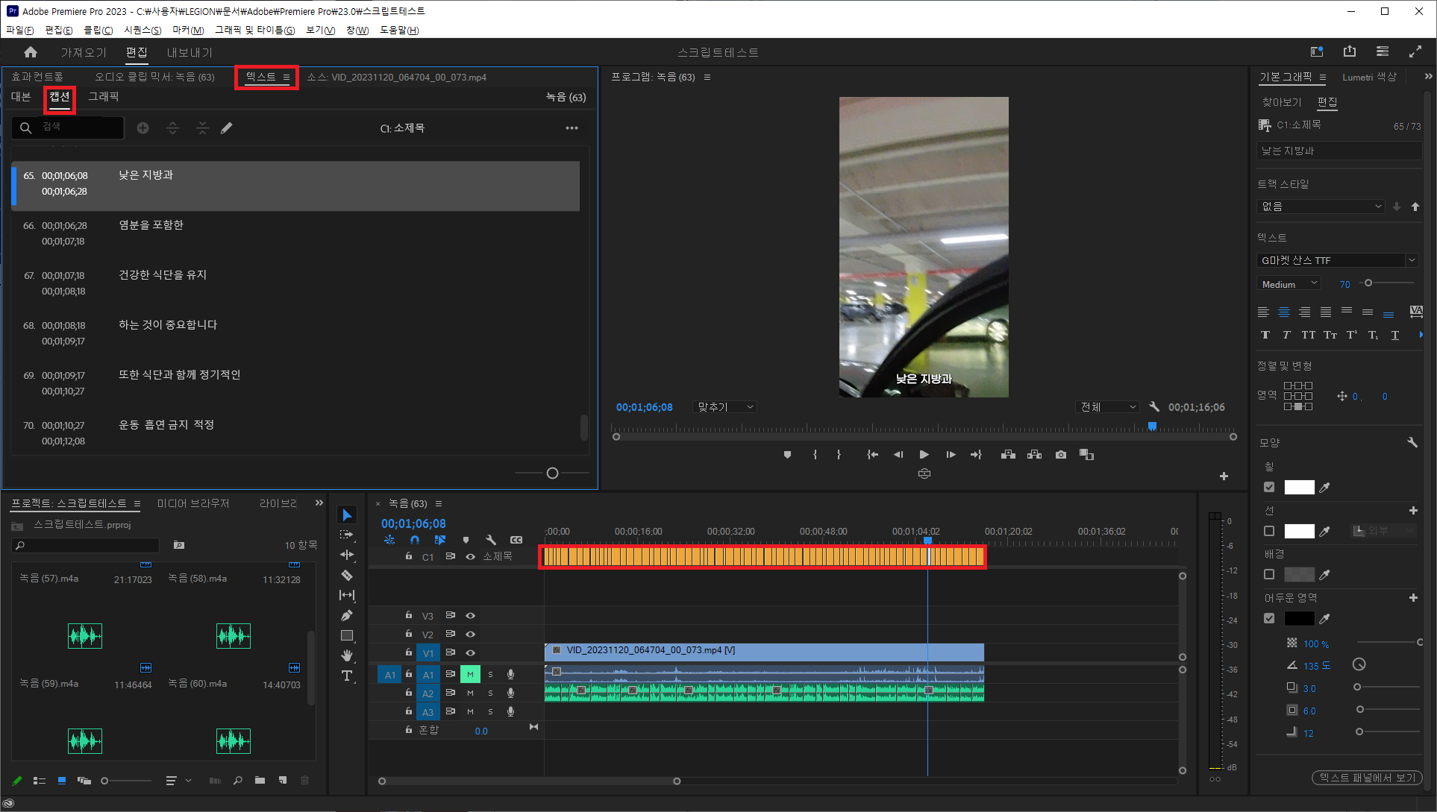Click the white Fill color swatch

pyautogui.click(x=1299, y=487)
